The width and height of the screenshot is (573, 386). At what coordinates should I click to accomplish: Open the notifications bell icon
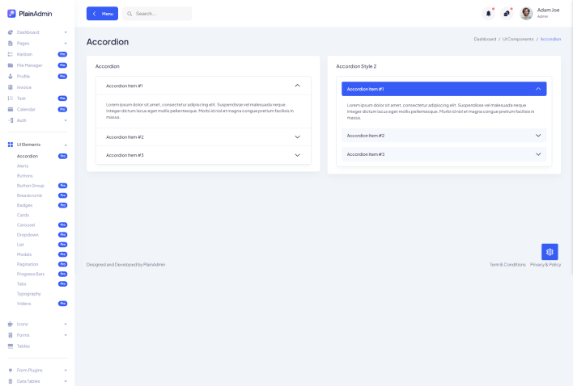point(488,14)
